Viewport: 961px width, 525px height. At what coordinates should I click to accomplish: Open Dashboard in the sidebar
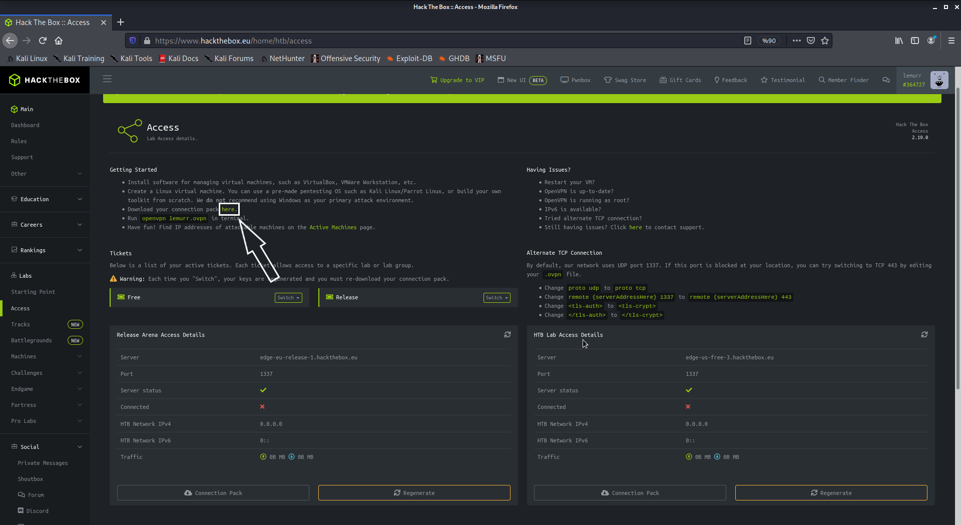[25, 125]
